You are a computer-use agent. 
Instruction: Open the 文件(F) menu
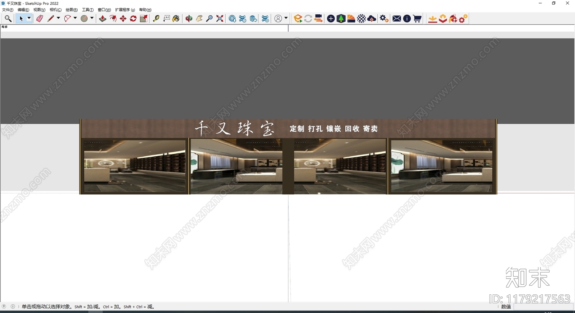(x=8, y=10)
